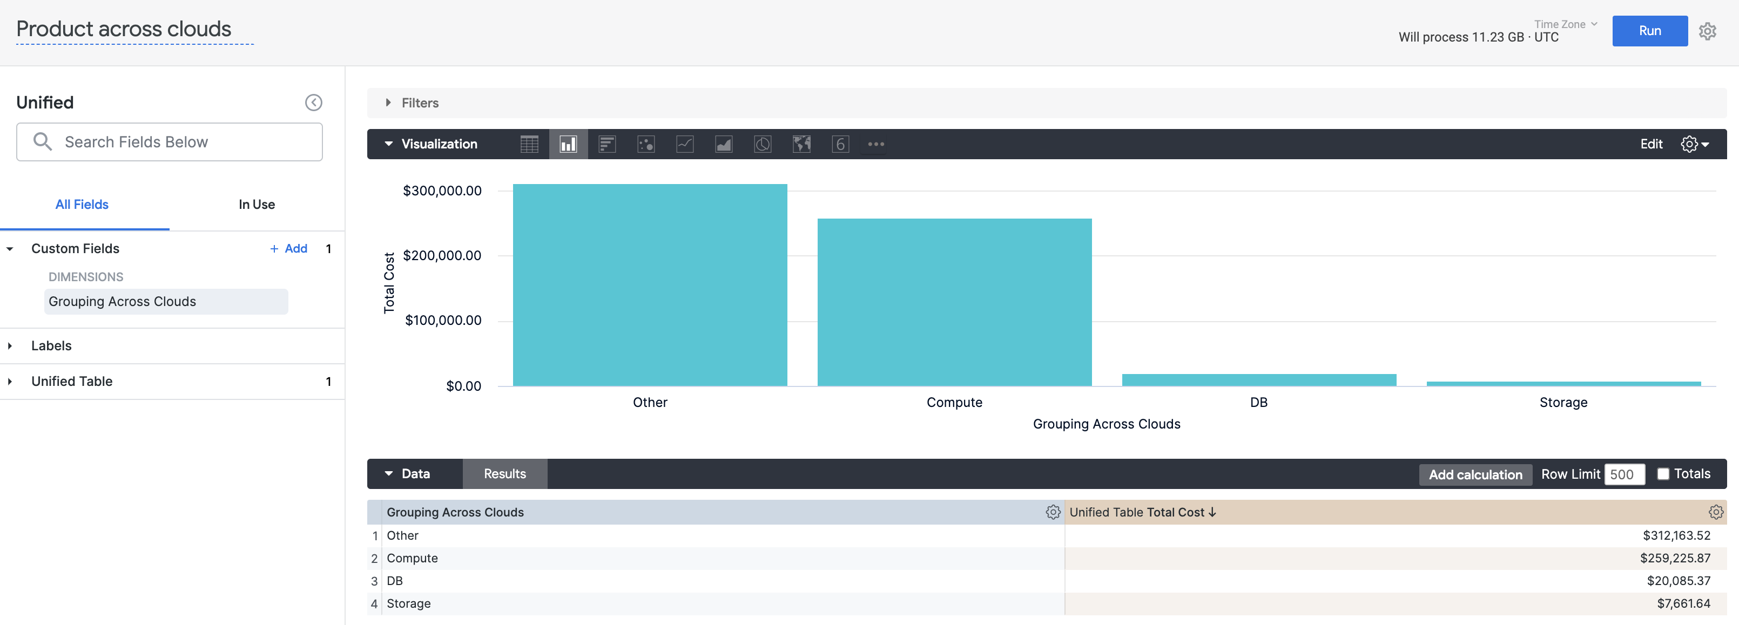
Task: Enable the Totals checkbox
Action: point(1663,474)
